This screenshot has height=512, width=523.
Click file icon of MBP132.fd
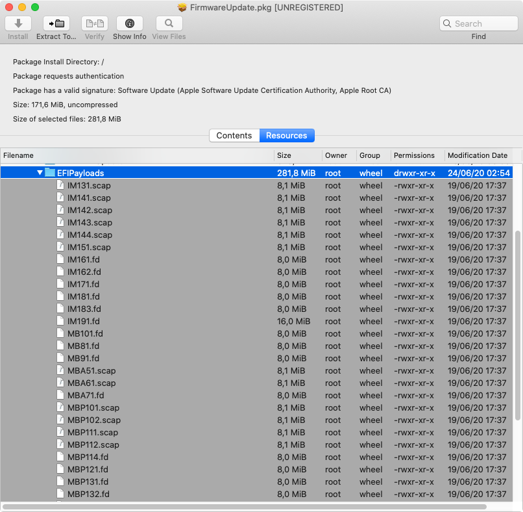pyautogui.click(x=60, y=494)
